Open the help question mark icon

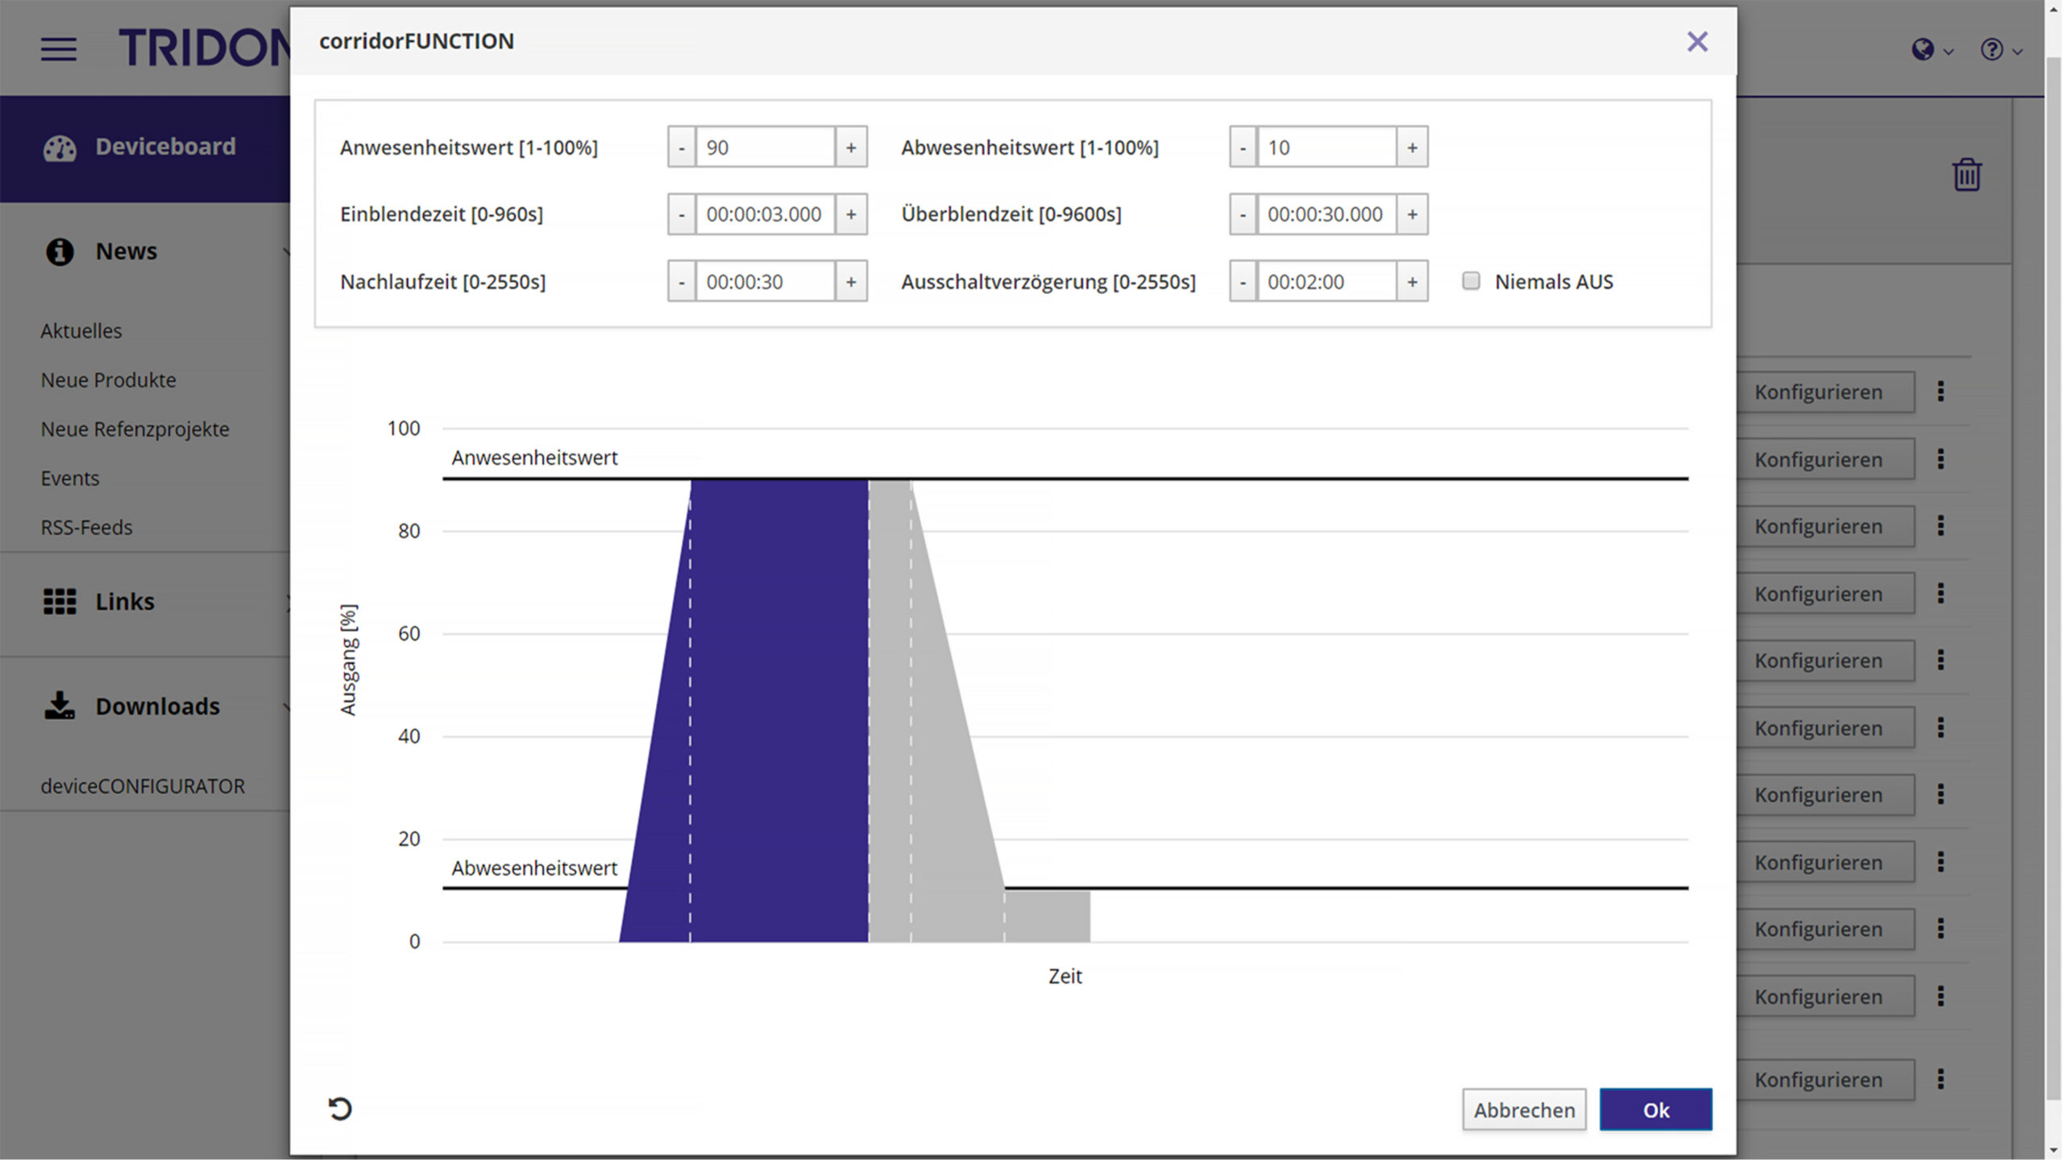pyautogui.click(x=1991, y=50)
